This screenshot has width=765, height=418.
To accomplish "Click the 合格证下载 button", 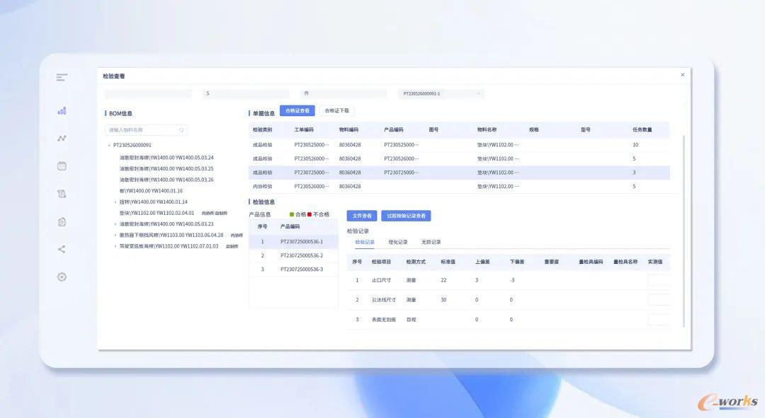I will 336,111.
